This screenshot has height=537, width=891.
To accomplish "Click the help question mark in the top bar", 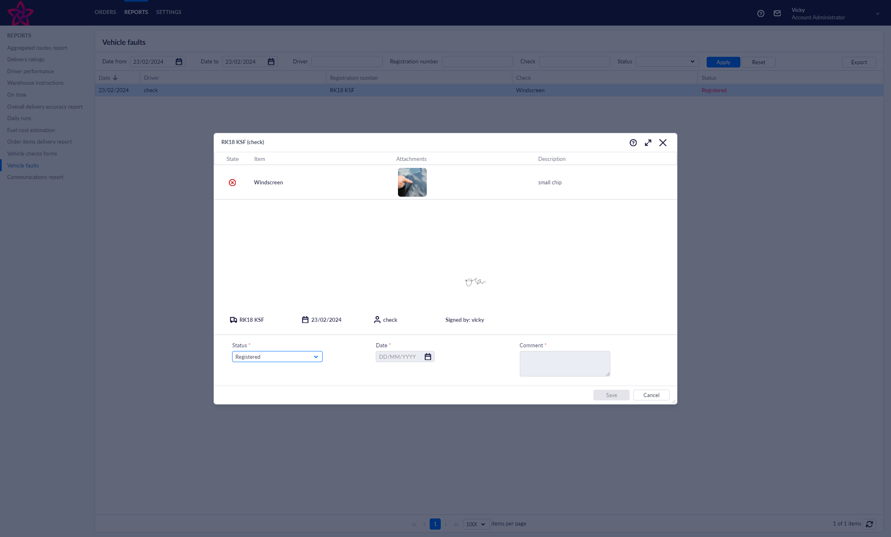I will click(761, 14).
